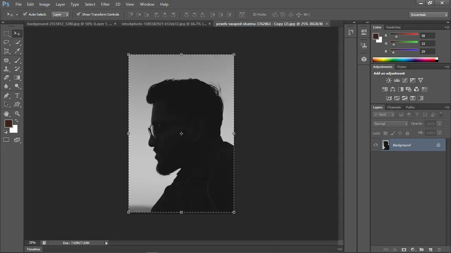Image resolution: width=451 pixels, height=253 pixels.
Task: Select the Path Selection tool
Action: point(6,104)
